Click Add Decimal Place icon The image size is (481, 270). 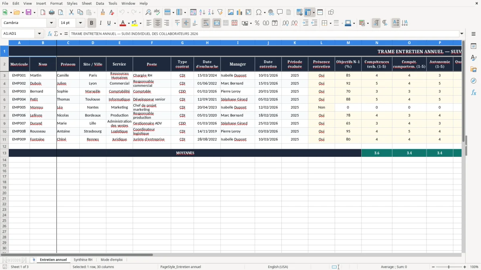[x=286, y=23]
